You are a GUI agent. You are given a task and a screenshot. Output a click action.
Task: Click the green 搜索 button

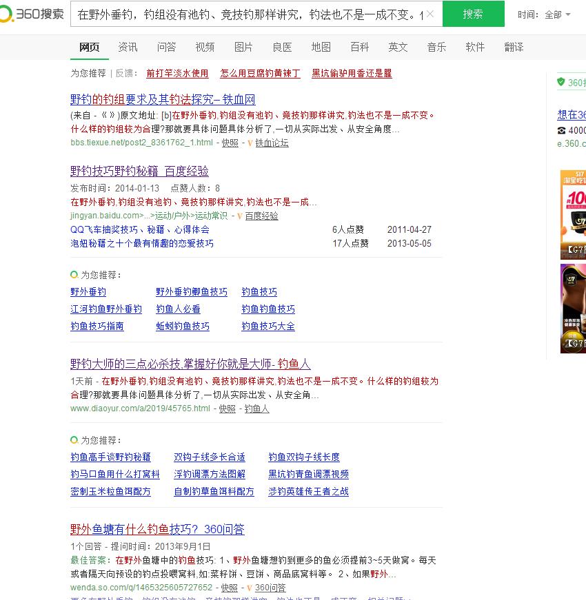point(474,14)
